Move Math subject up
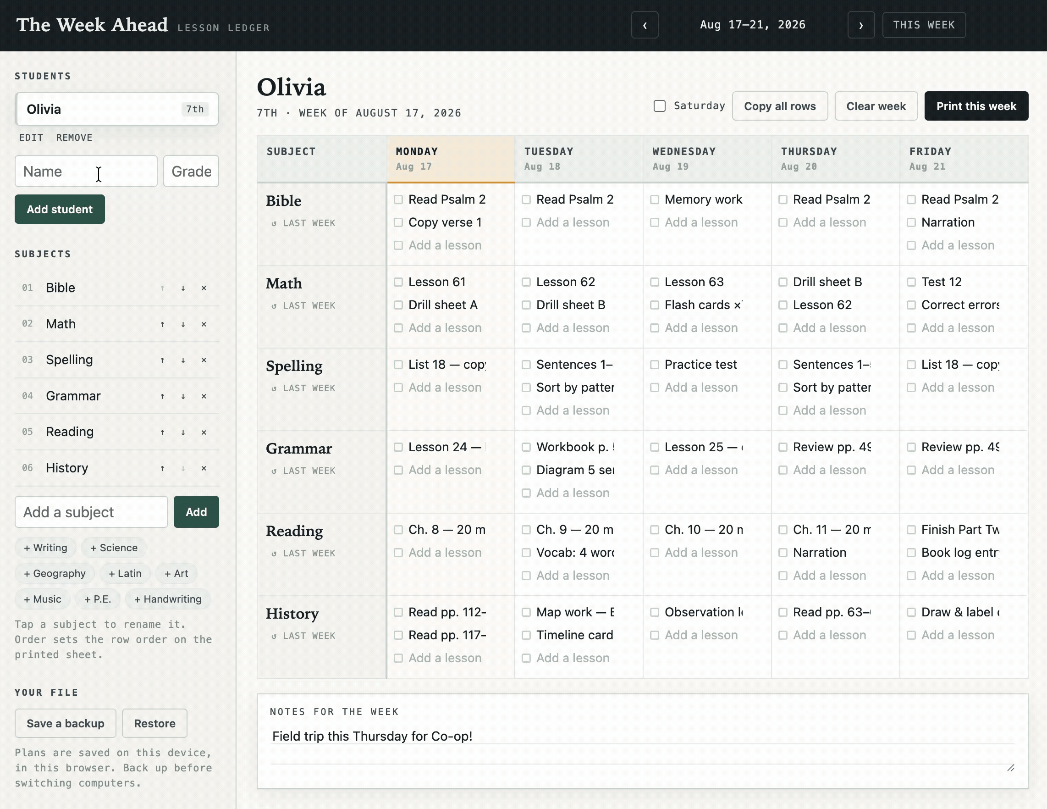Screen dimensions: 1047x809 [x=163, y=324]
